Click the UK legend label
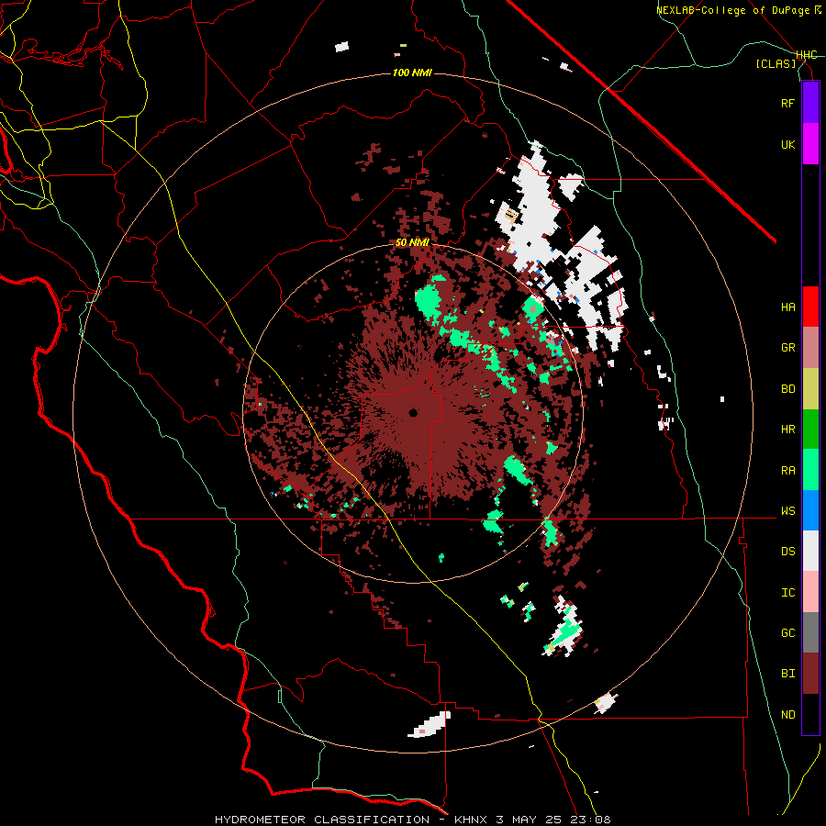826x826 pixels. click(787, 144)
